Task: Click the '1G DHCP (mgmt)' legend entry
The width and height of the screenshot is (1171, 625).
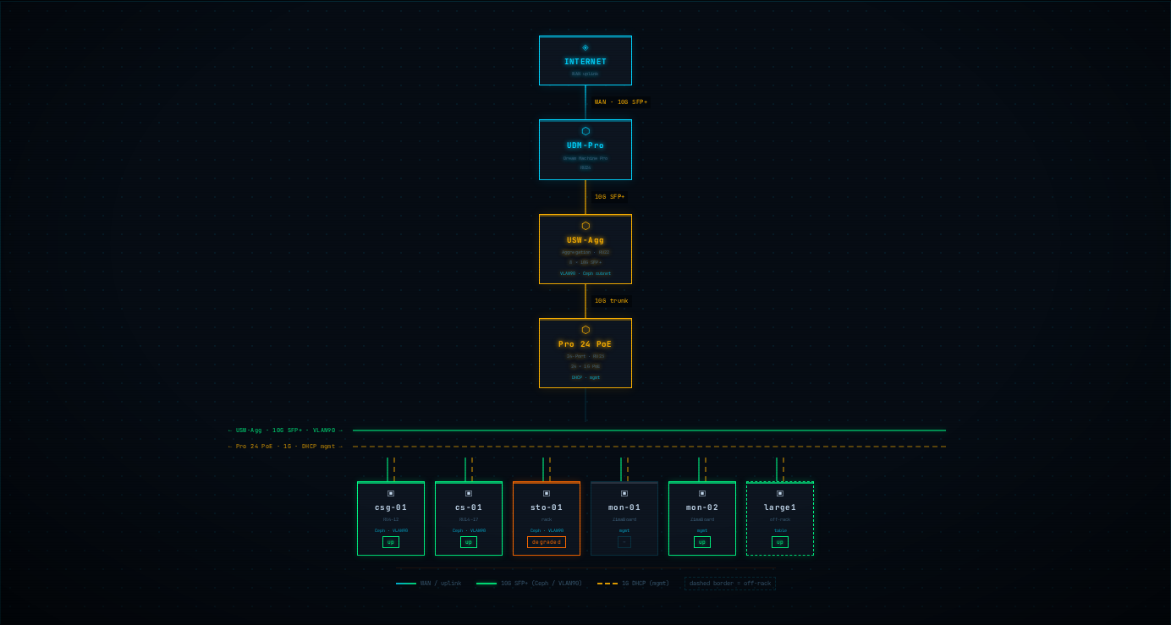Action: 634,584
